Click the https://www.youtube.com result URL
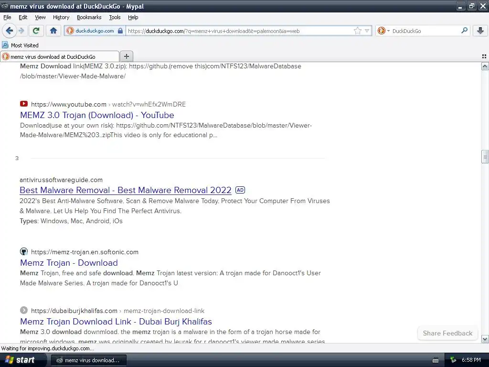This screenshot has height=367, width=489. [69, 104]
